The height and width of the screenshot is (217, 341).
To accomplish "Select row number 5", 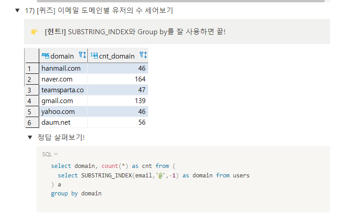I will coord(32,112).
